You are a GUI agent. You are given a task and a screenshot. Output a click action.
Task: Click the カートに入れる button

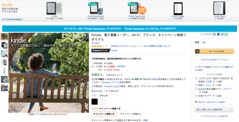click(x=214, y=51)
